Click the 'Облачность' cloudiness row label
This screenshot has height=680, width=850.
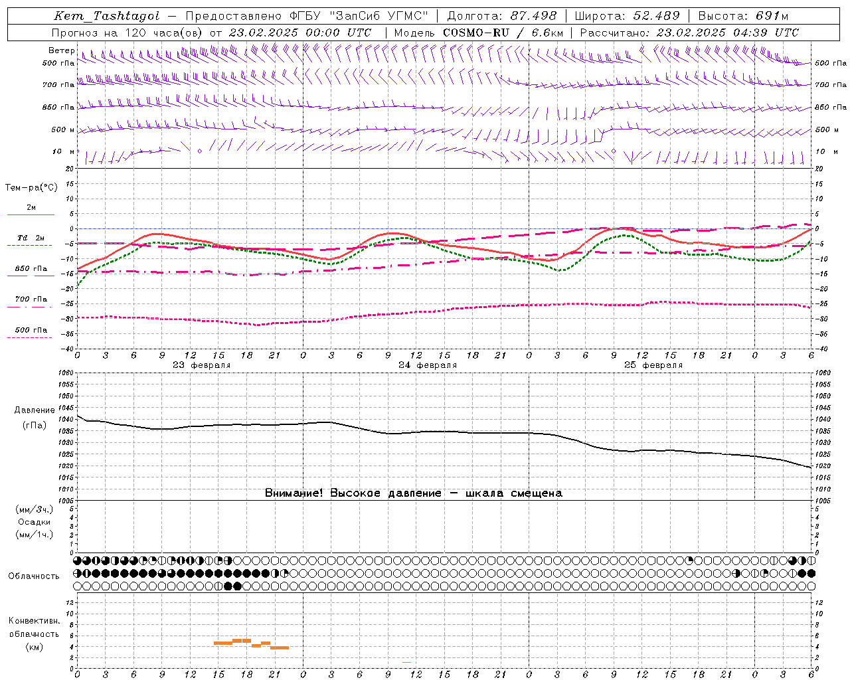pyautogui.click(x=34, y=576)
